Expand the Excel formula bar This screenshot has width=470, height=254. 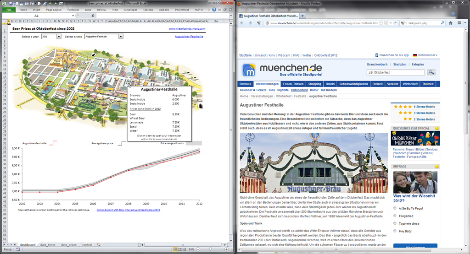pyautogui.click(x=230, y=16)
